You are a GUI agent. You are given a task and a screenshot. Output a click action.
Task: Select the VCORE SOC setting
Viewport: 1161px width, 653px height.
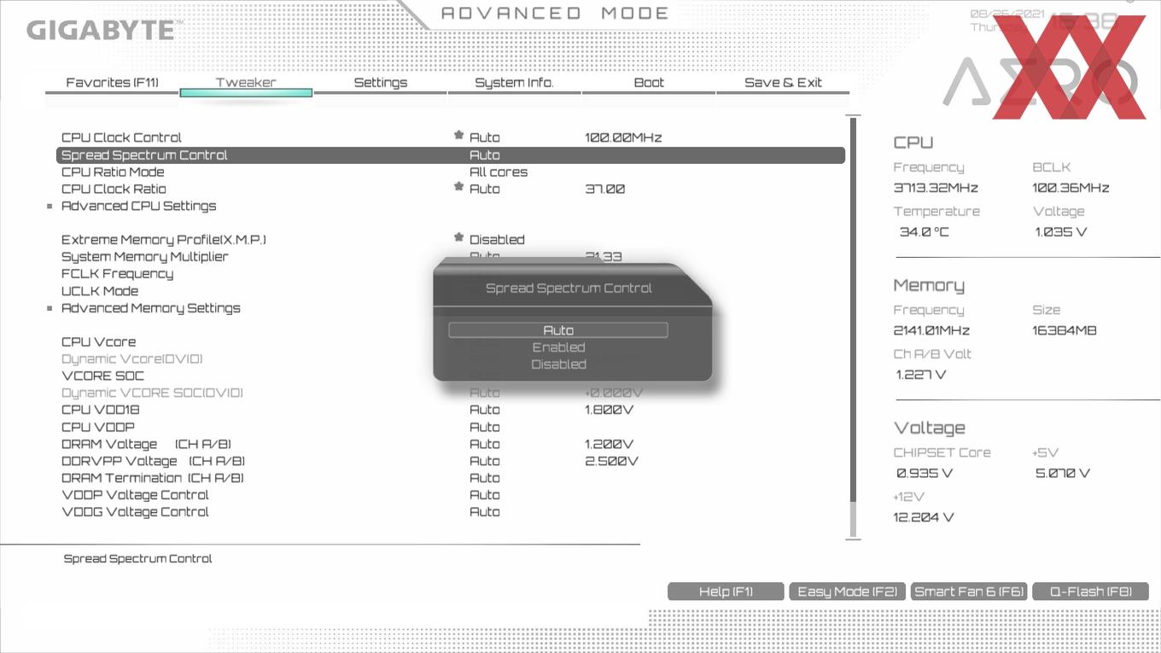pos(102,376)
